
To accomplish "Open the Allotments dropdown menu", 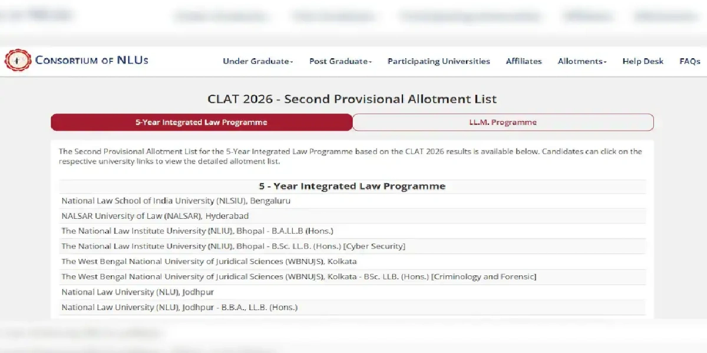I will pyautogui.click(x=581, y=61).
